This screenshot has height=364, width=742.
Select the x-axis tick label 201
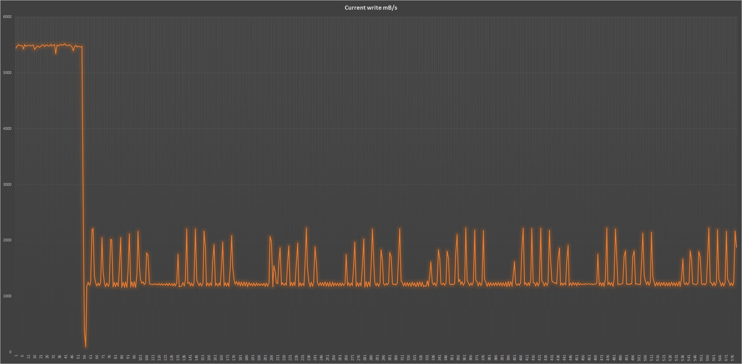[x=265, y=357]
